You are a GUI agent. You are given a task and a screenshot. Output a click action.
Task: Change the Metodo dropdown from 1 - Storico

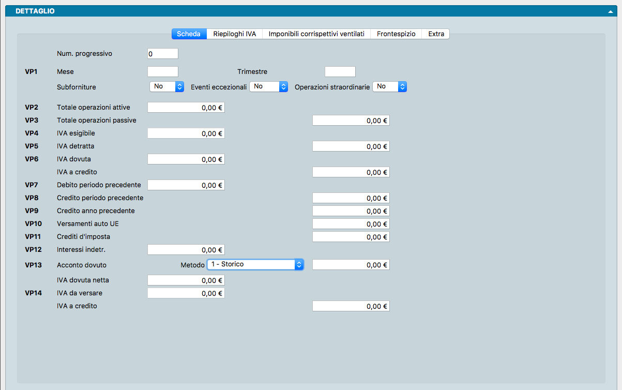click(x=255, y=264)
